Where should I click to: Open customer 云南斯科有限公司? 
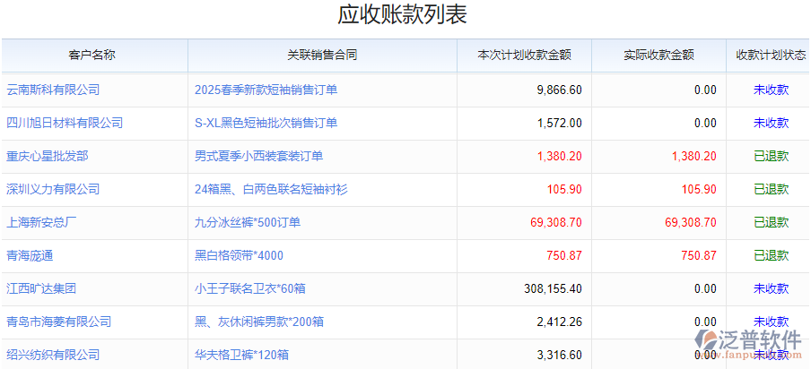[x=53, y=90]
